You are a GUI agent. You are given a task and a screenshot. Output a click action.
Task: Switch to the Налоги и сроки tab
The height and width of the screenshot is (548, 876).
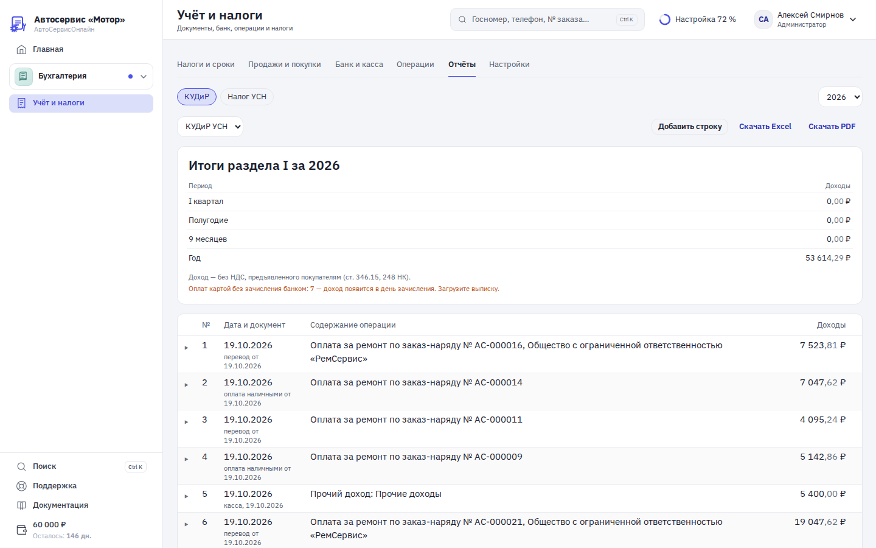click(x=206, y=65)
